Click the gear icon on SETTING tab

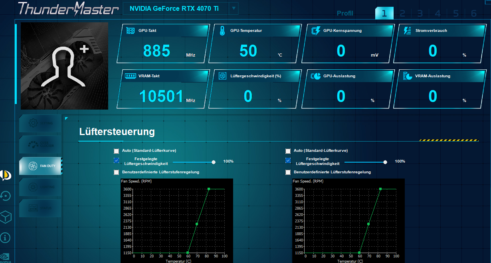34,123
